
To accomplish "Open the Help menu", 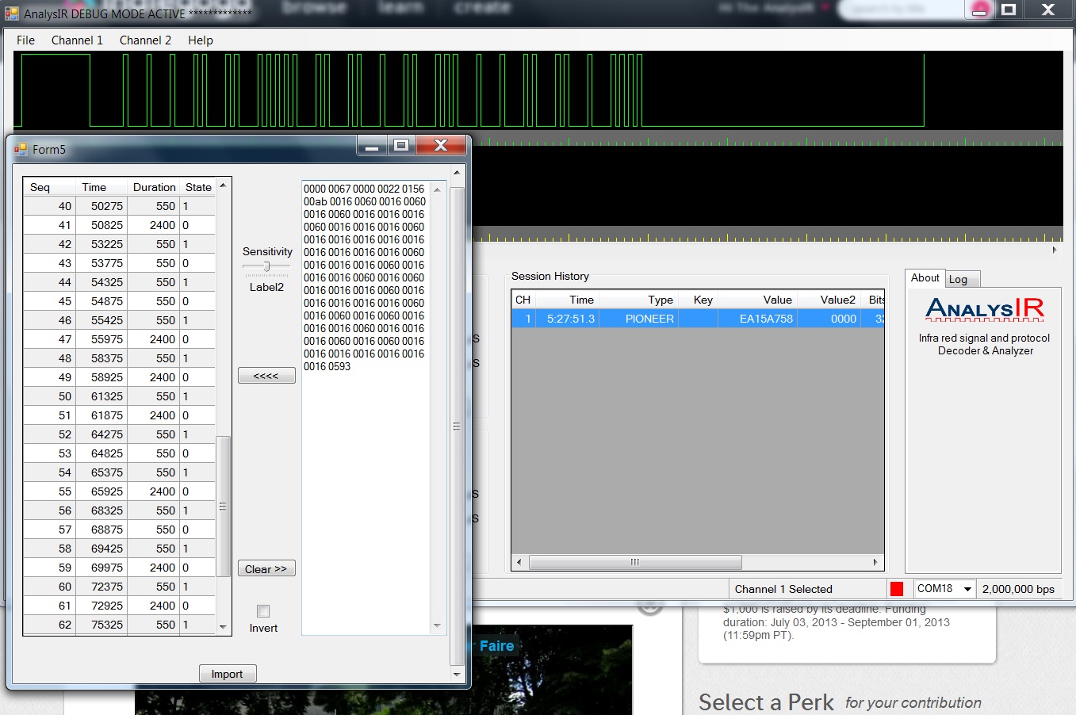I will pyautogui.click(x=200, y=40).
